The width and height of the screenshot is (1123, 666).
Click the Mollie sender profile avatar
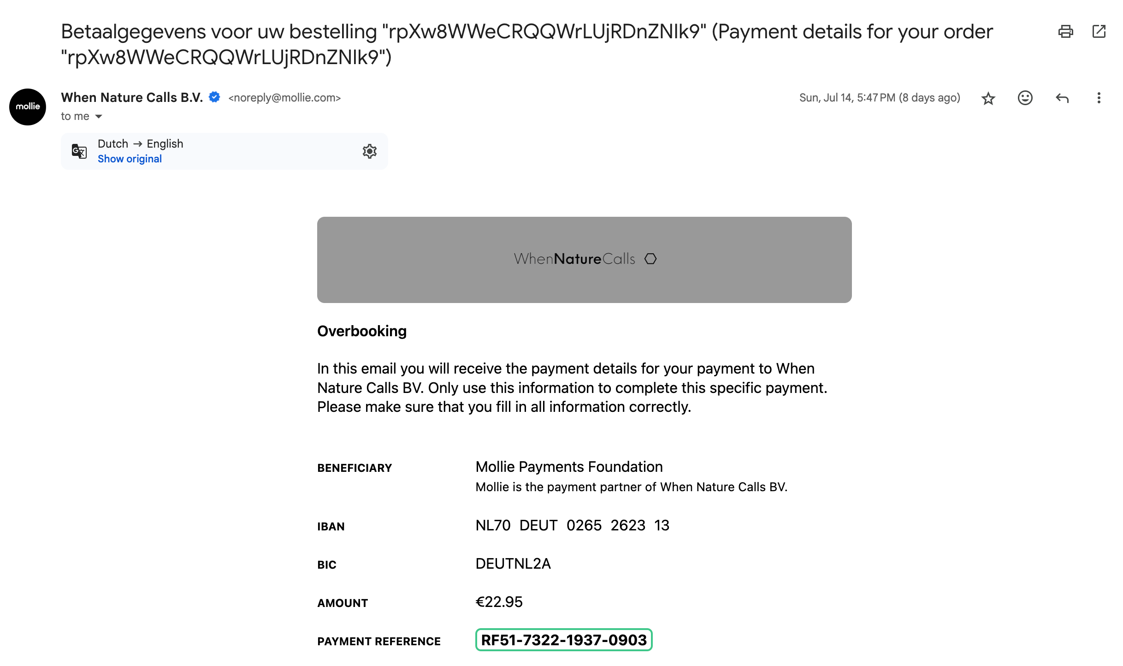click(x=28, y=107)
